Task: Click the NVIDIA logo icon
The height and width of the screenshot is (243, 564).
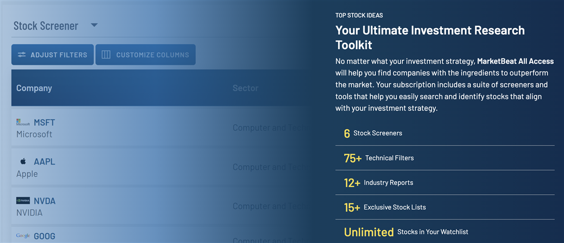Action: pos(23,201)
